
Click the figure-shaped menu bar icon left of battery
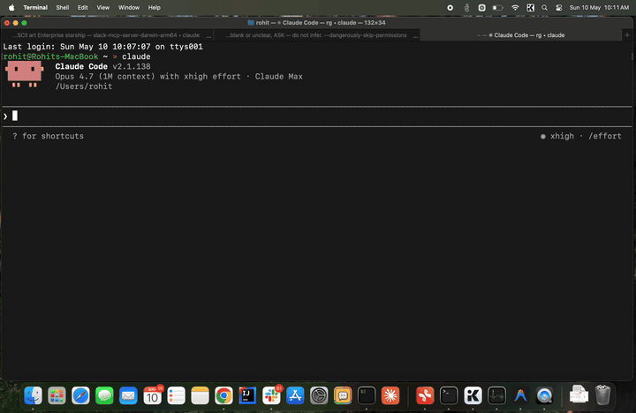[466, 7]
